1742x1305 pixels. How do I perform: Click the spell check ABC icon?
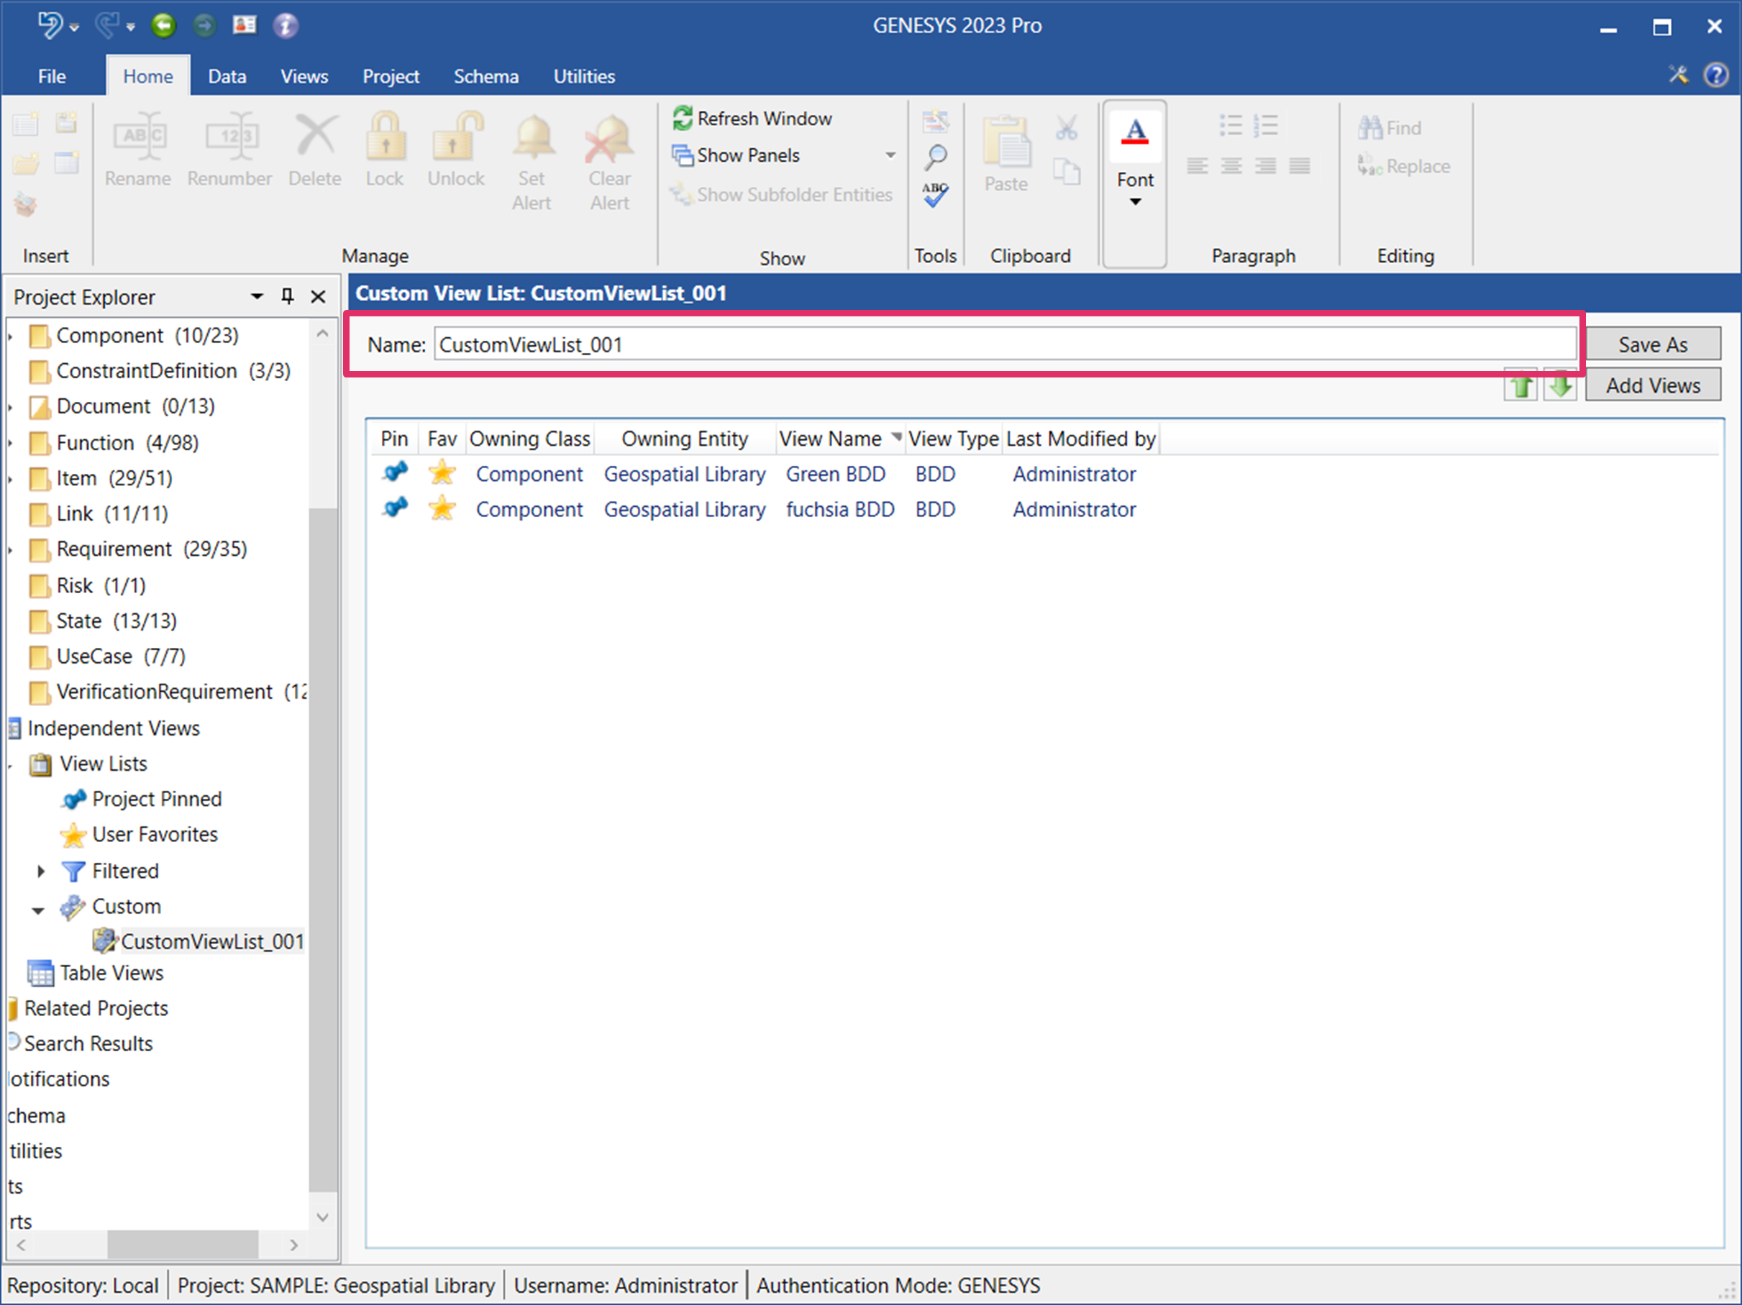coord(935,194)
